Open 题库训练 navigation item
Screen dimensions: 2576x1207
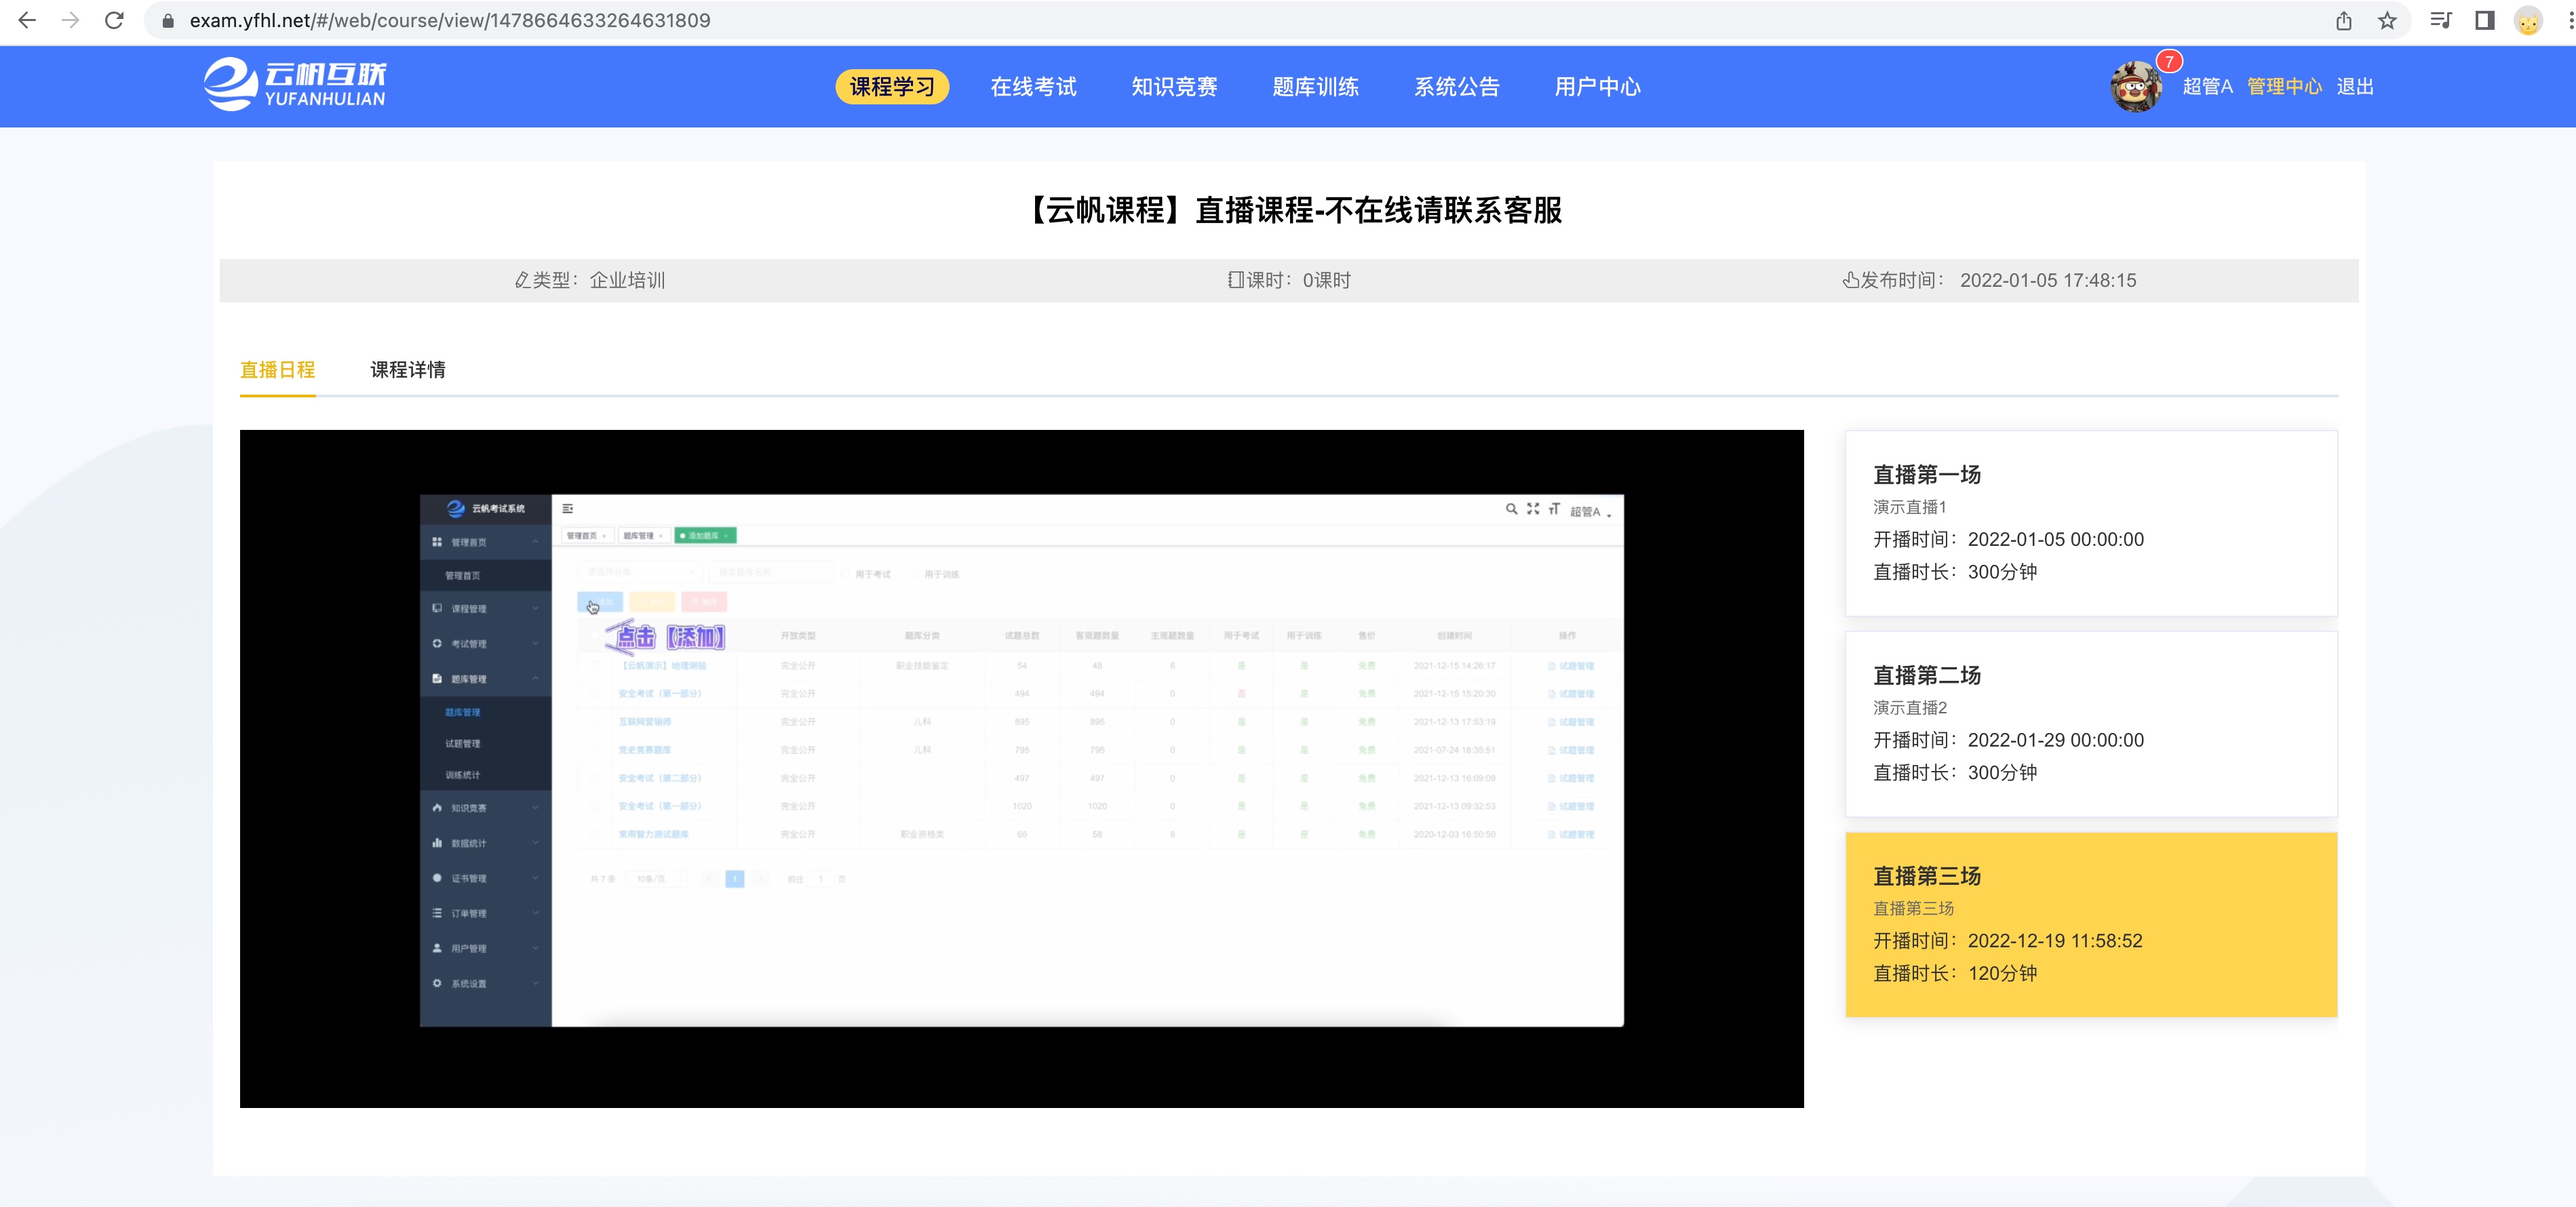[1315, 87]
